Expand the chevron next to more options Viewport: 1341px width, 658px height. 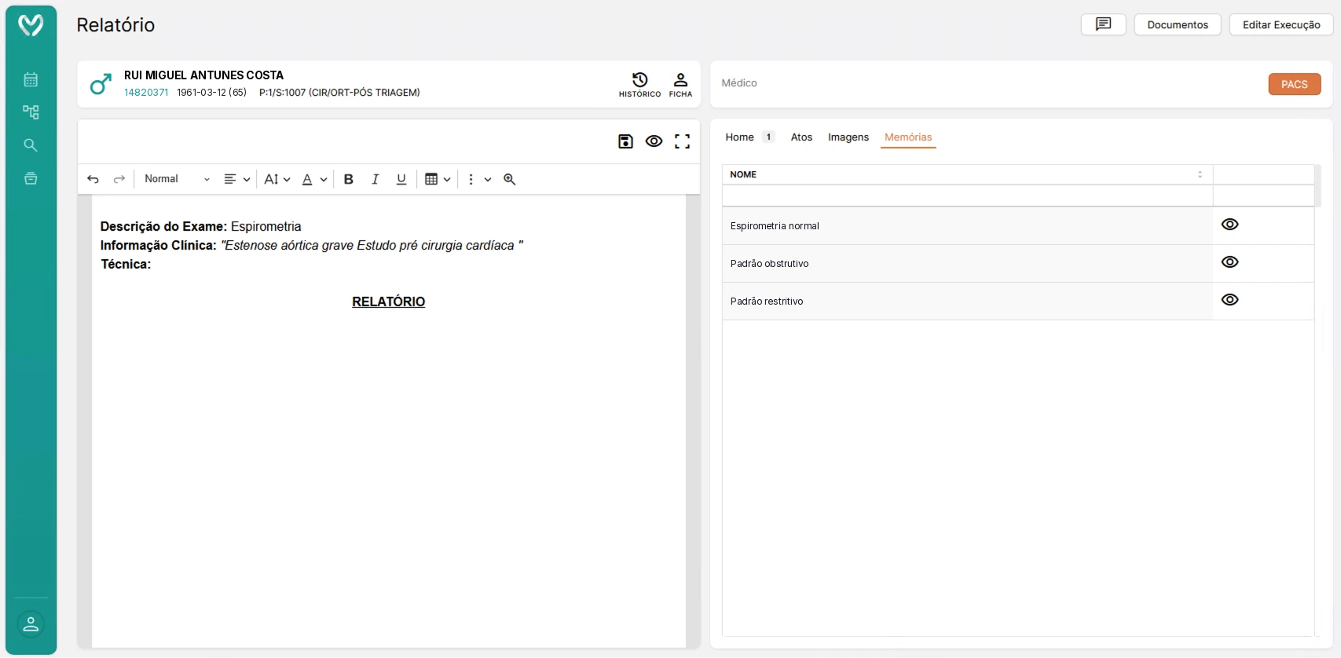tap(488, 179)
